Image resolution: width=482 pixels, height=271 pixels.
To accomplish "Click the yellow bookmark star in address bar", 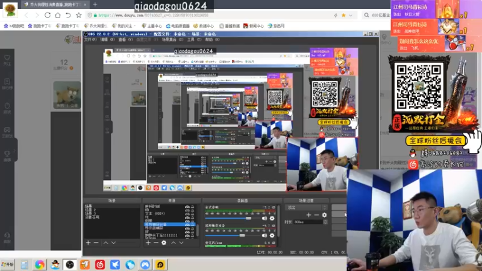I will (343, 16).
